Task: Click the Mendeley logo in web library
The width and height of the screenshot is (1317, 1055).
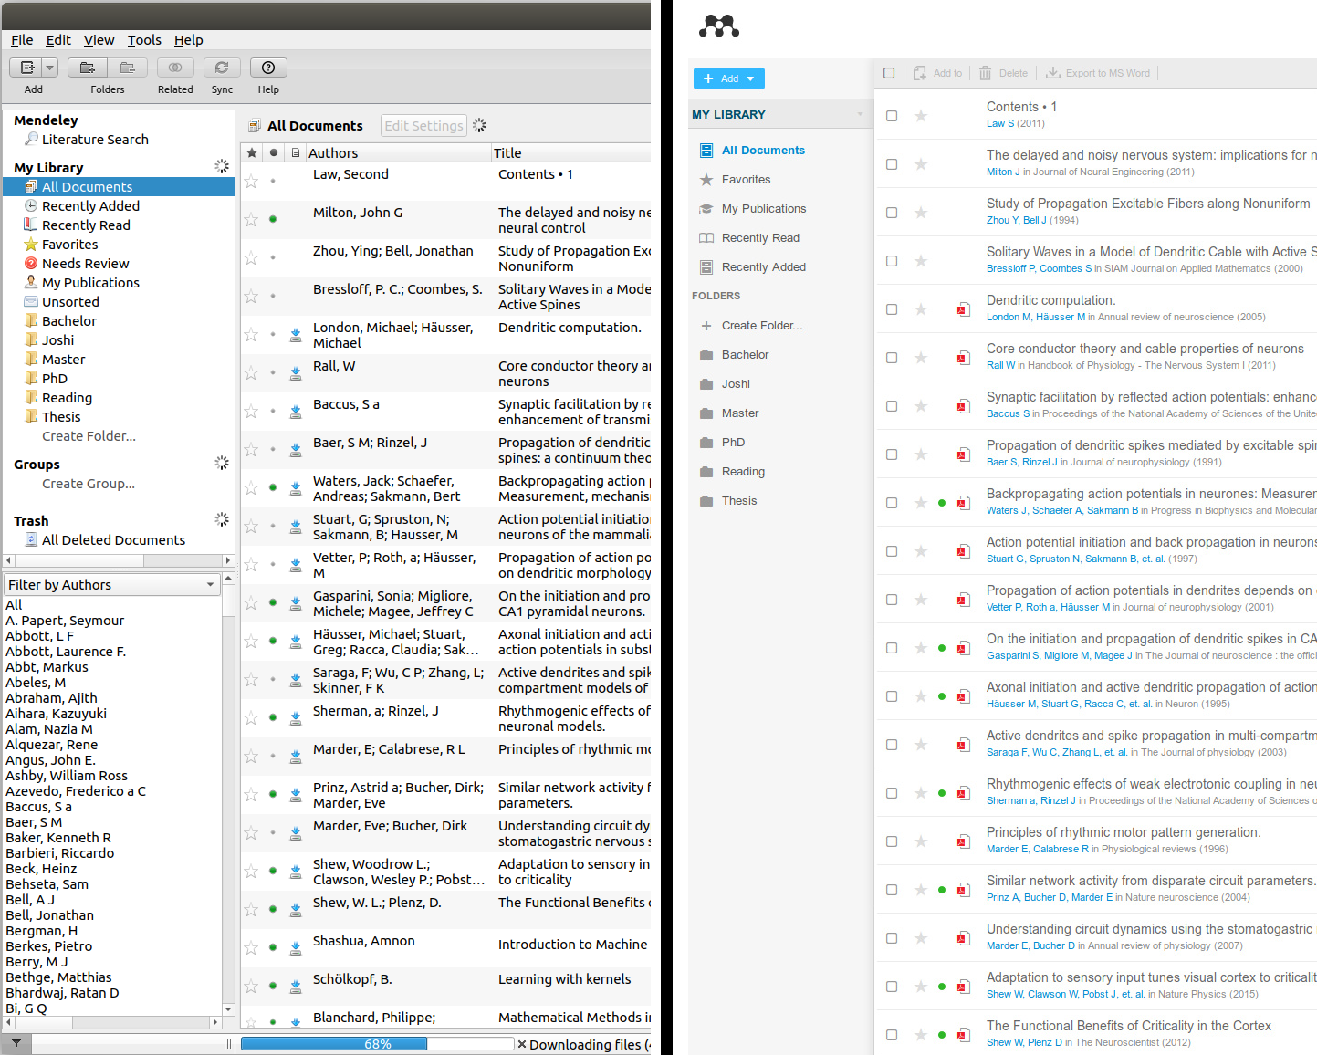Action: (719, 26)
